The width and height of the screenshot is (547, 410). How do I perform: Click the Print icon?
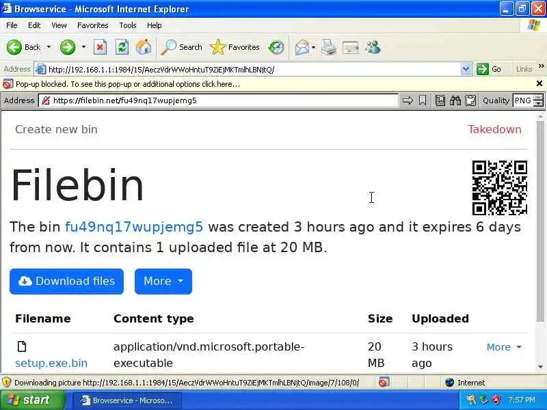tap(329, 47)
